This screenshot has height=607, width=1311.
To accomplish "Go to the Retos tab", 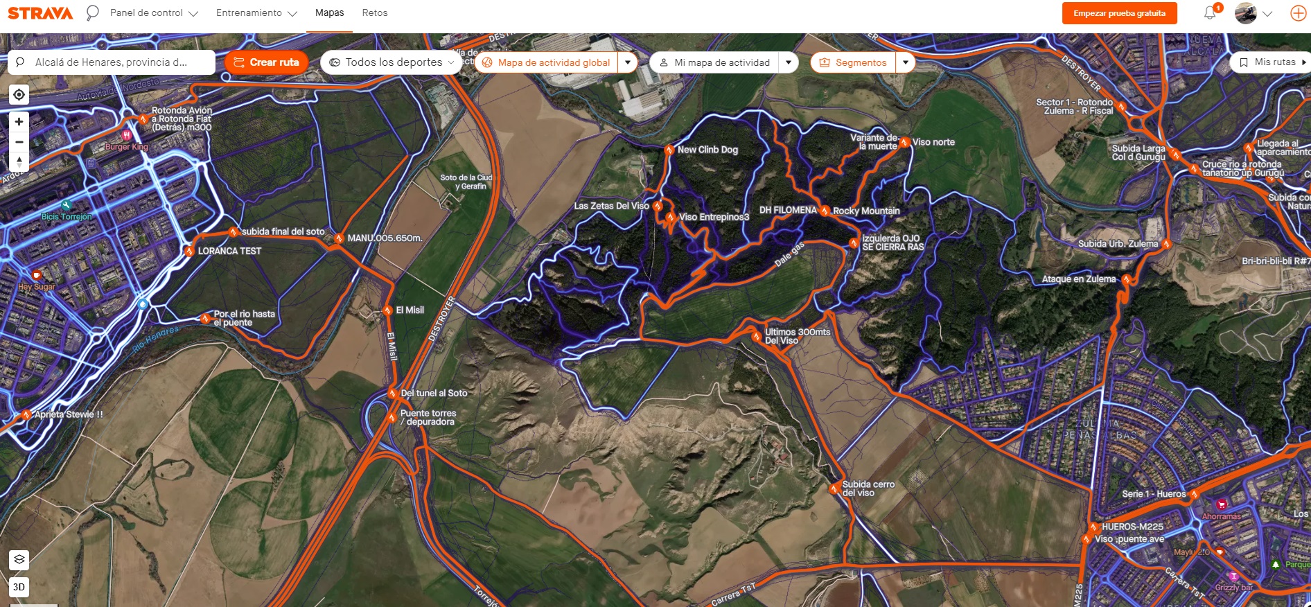I will pyautogui.click(x=375, y=13).
